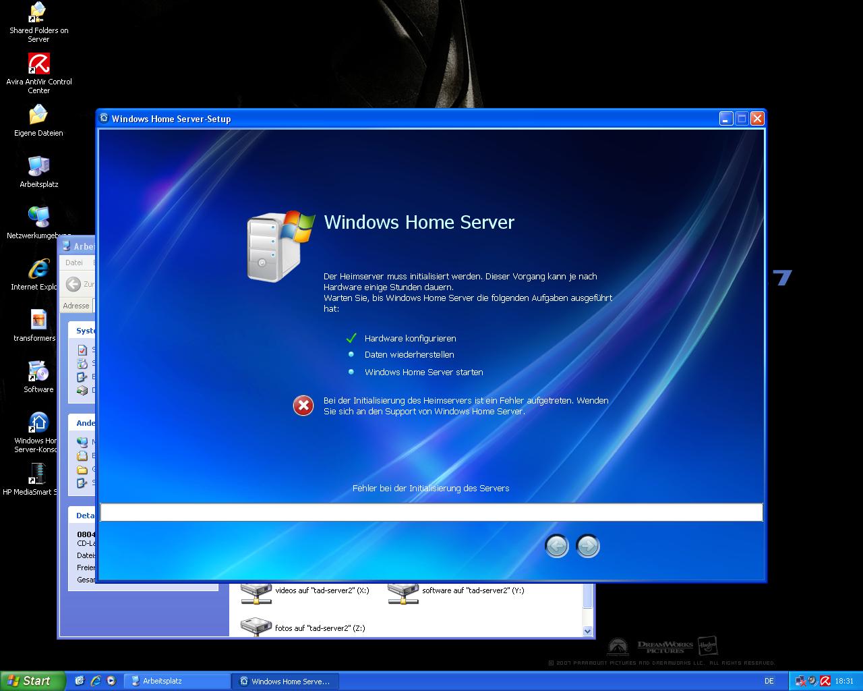Minimize the Windows Home Server-Setup window
Screen dimensions: 863x691
click(726, 119)
